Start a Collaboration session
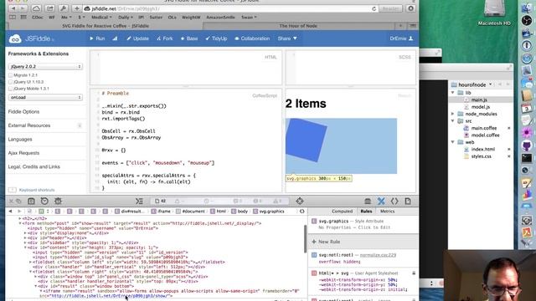Screen dimensions: 536x301 pyautogui.click(x=252, y=38)
